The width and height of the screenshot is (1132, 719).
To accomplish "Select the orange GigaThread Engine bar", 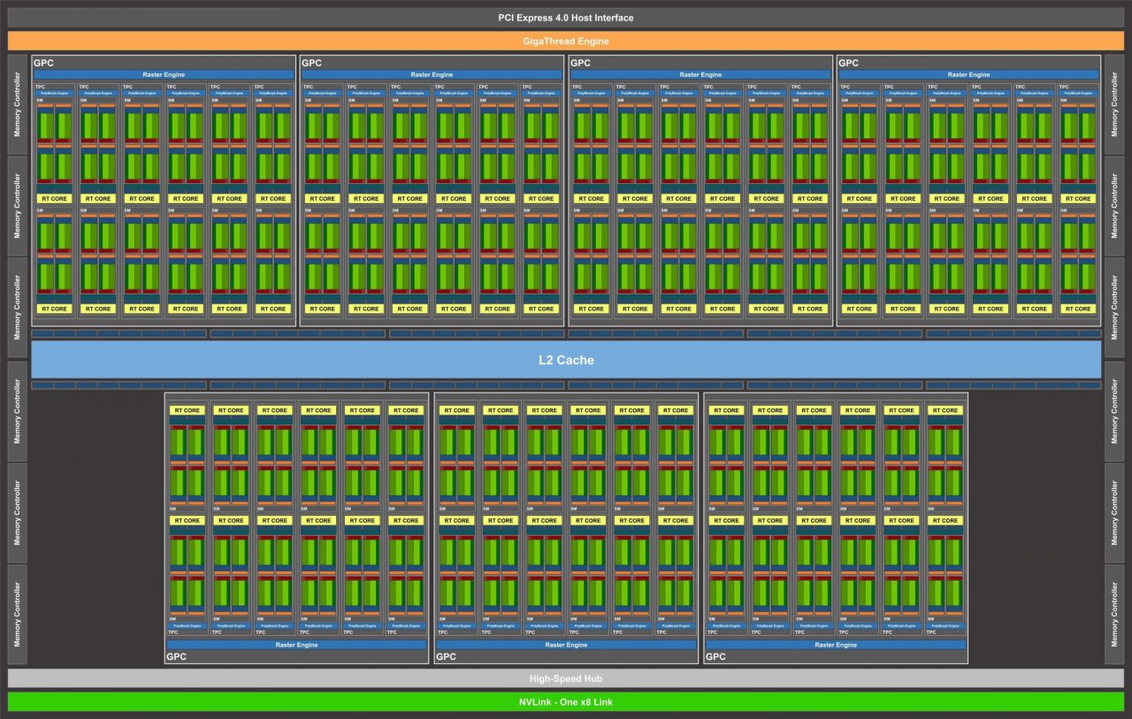I will [566, 41].
